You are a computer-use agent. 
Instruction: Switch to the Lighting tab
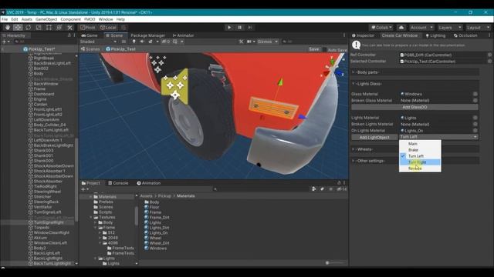(435, 35)
